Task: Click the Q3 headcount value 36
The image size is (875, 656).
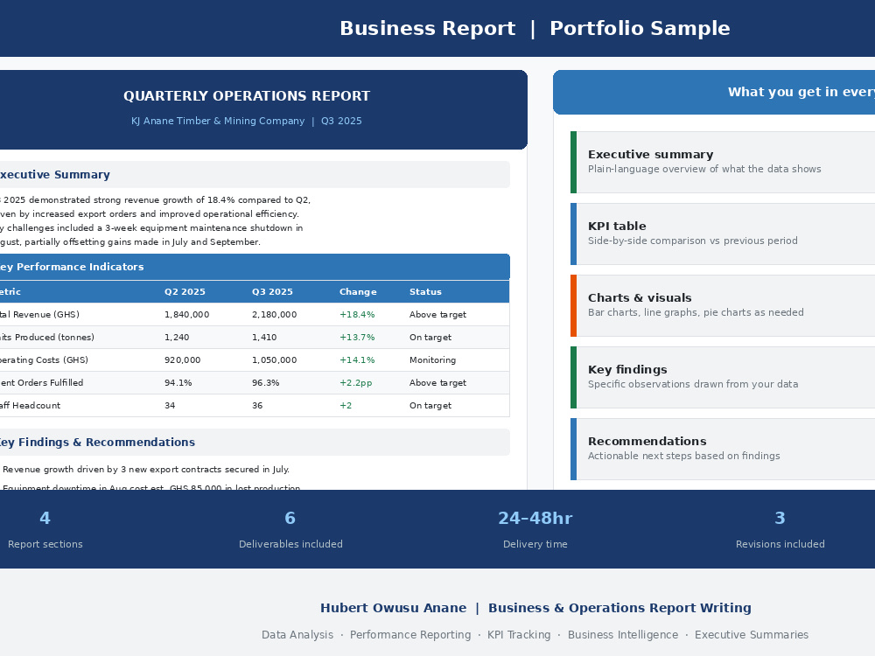Action: point(257,406)
